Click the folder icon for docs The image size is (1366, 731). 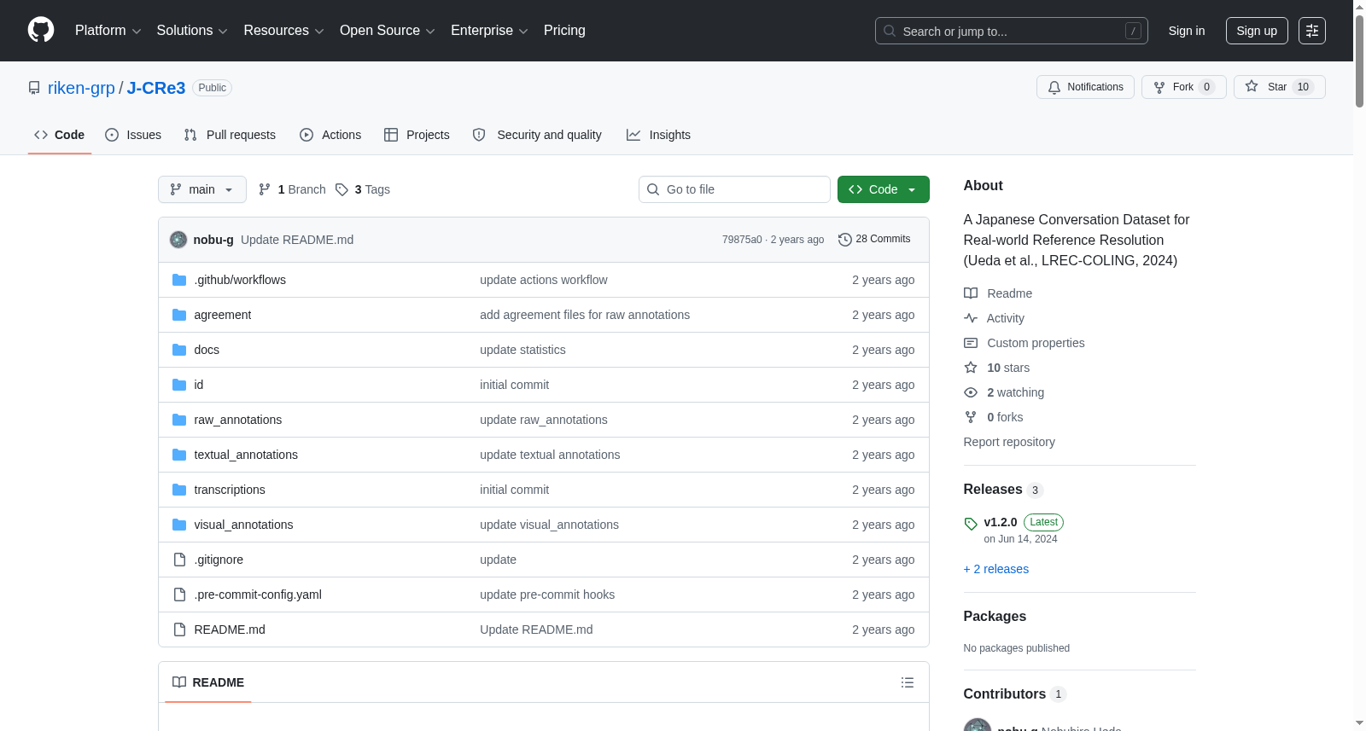(x=179, y=350)
